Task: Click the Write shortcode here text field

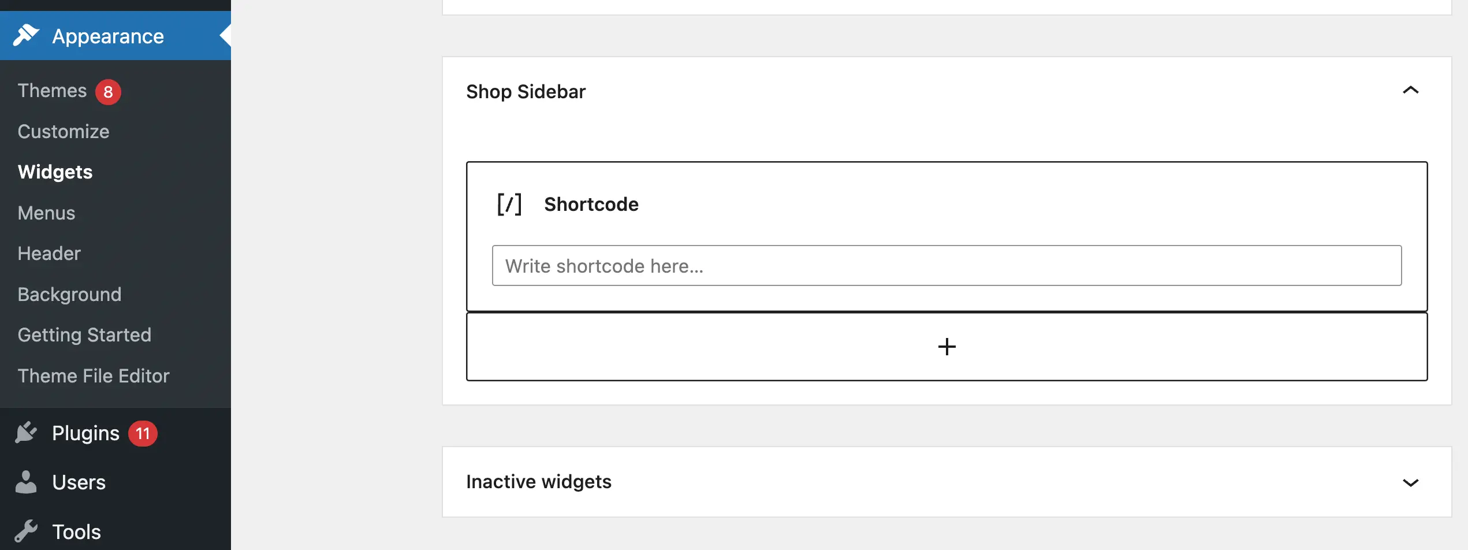Action: [x=947, y=266]
